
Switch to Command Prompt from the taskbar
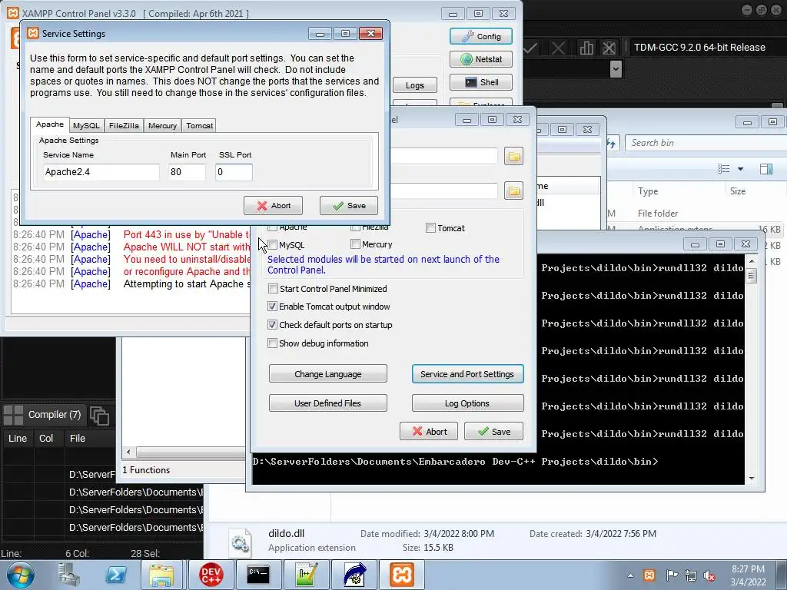coord(258,575)
